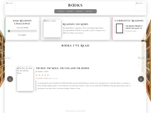Image resolution: width=151 pixels, height=113 pixels.
Task: Click the '2026 Reading Challenge' heading
Action: click(22, 22)
